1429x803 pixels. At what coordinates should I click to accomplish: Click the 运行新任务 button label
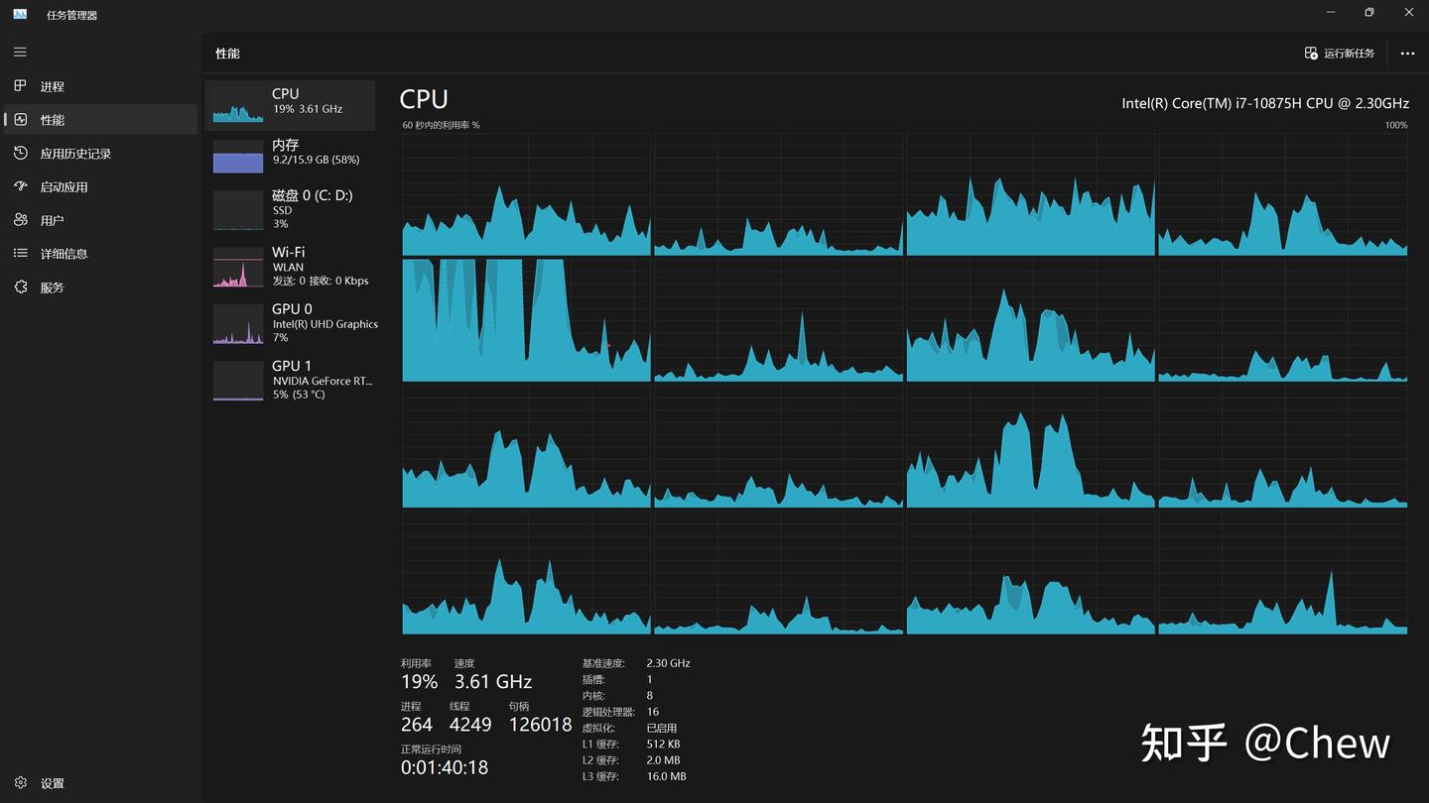(x=1350, y=53)
